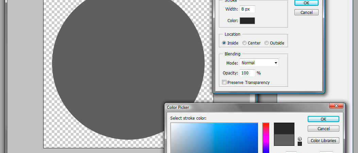
Task: Click the new color preview swatch
Action: 284,129
